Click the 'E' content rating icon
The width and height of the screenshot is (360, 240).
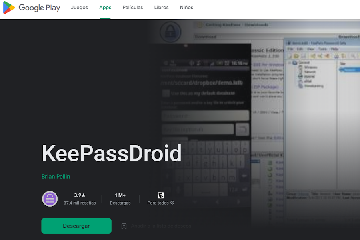click(x=161, y=195)
